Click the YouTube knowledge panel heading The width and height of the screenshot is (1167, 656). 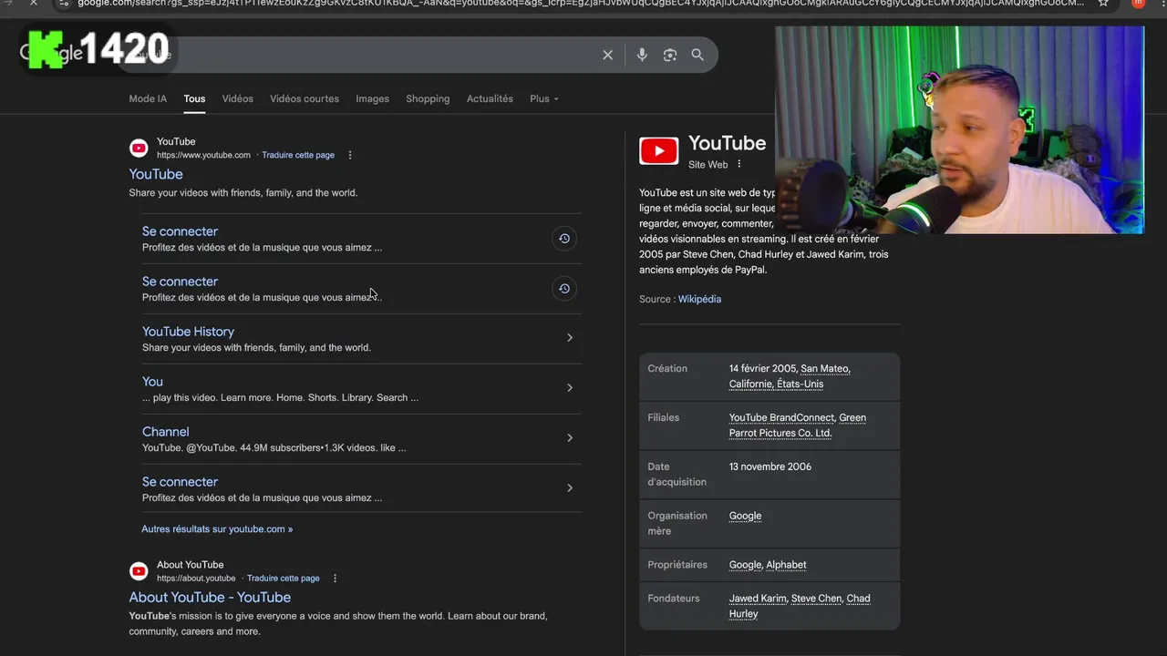727,143
